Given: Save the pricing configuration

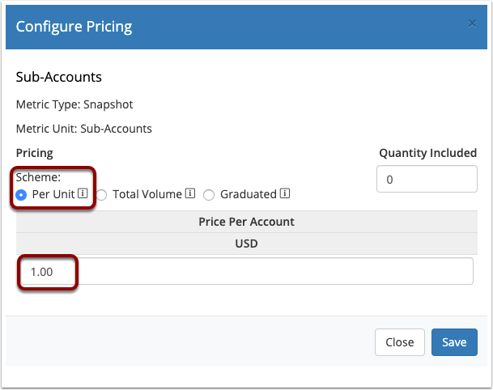Looking at the screenshot, I should point(454,342).
